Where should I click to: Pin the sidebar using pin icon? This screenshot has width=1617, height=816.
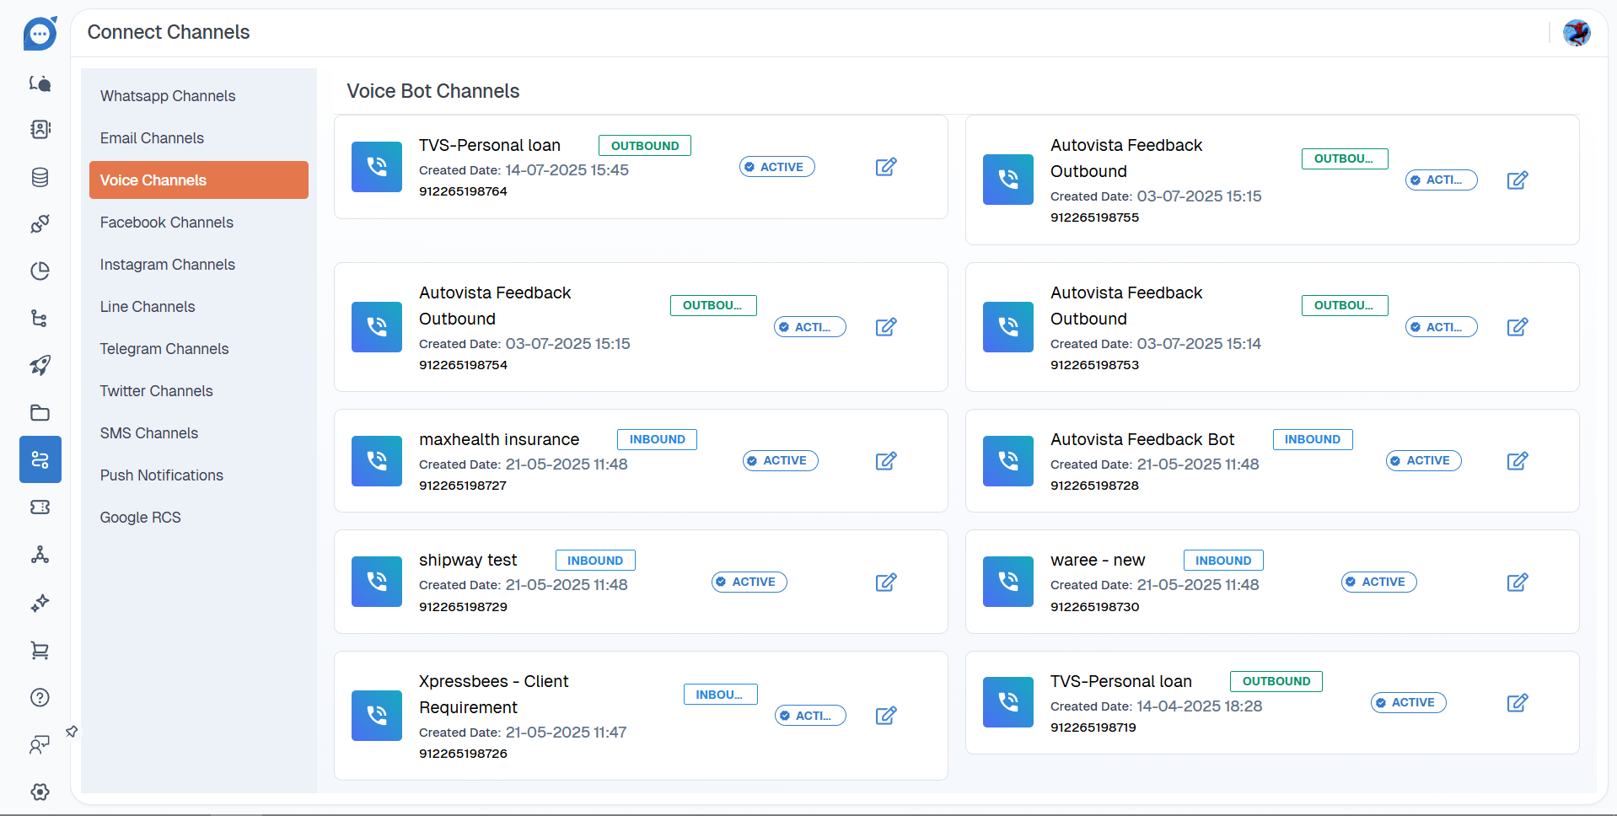[72, 731]
